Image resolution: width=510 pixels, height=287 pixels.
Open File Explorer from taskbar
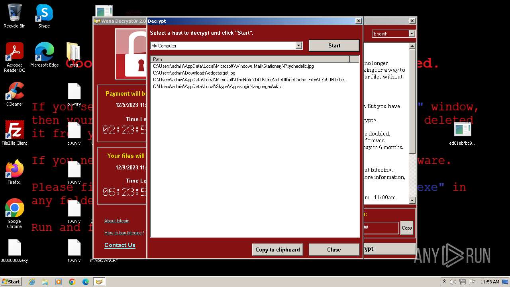pos(45,282)
